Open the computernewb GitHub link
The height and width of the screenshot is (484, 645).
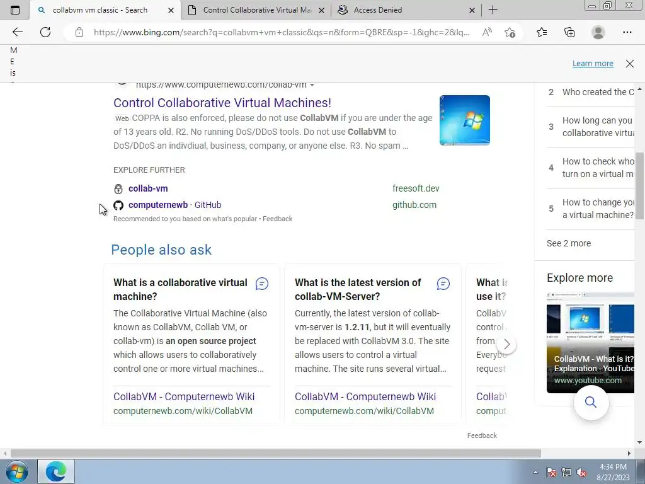point(175,205)
